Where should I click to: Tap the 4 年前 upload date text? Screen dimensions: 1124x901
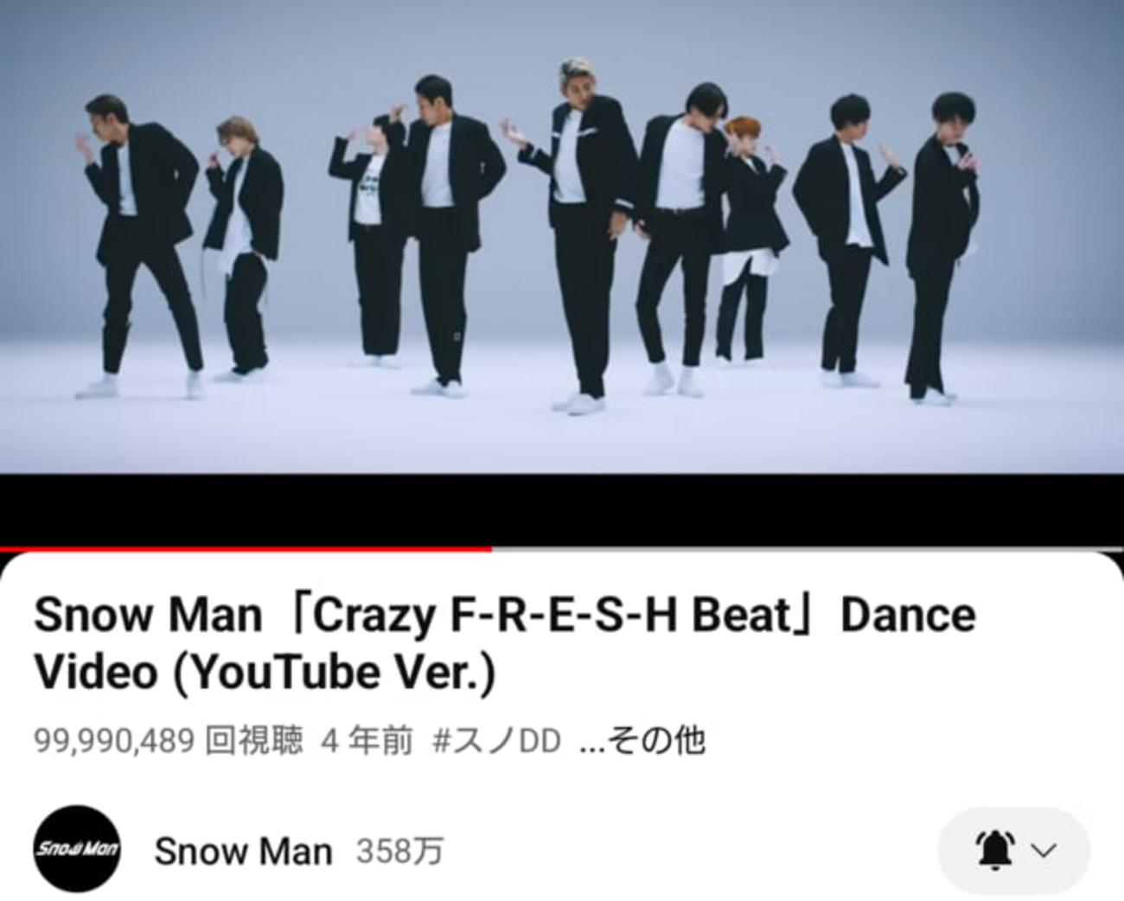[x=367, y=741]
